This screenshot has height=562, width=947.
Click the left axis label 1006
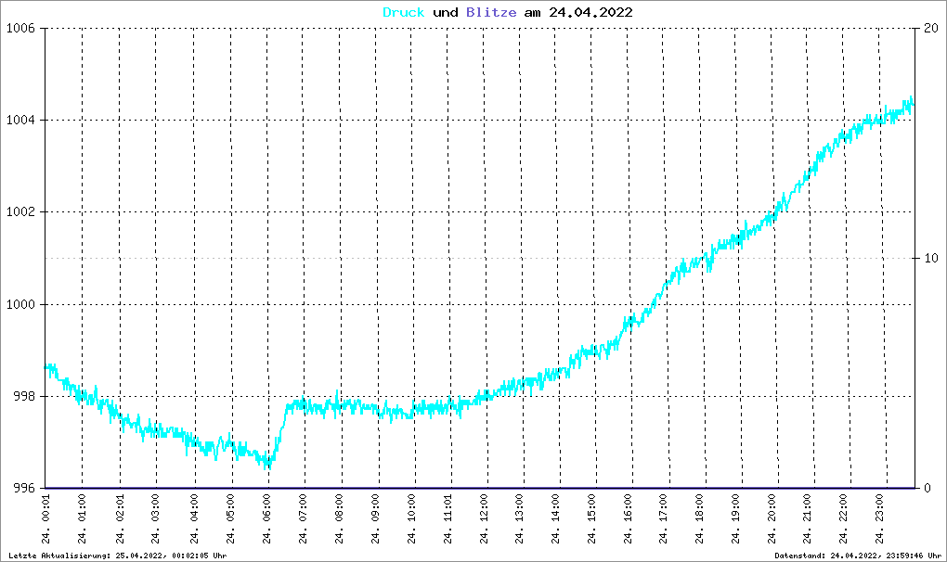[x=20, y=29]
